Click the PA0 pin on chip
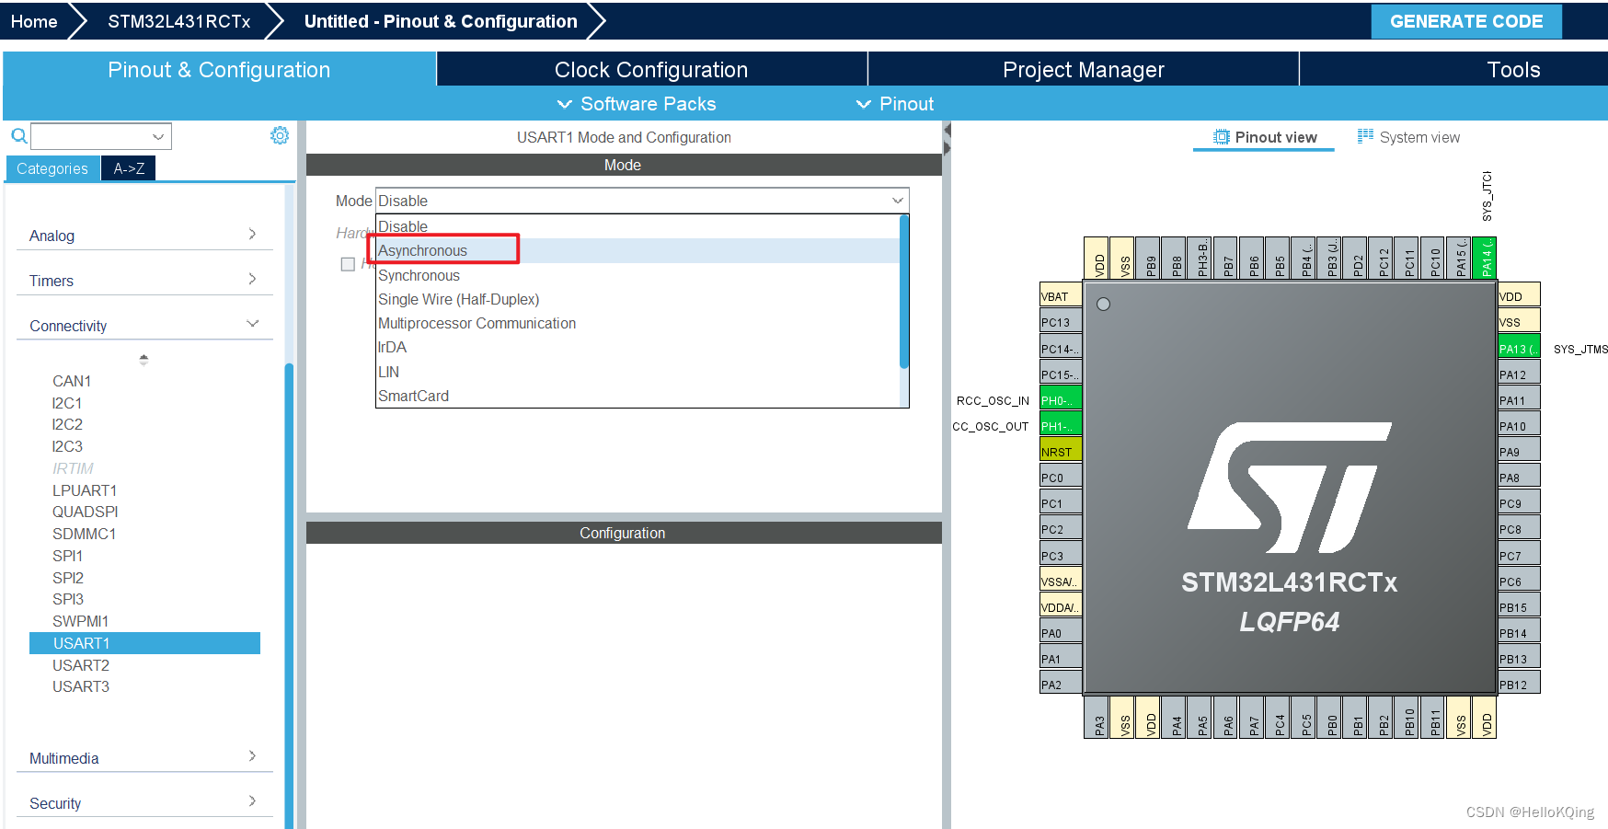The height and width of the screenshot is (829, 1608). [1061, 633]
